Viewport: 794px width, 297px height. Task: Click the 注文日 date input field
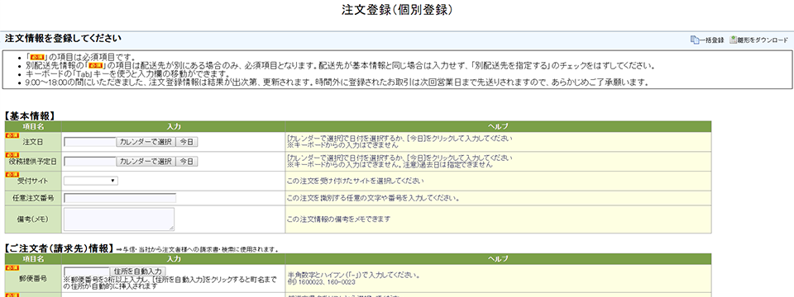(x=90, y=142)
